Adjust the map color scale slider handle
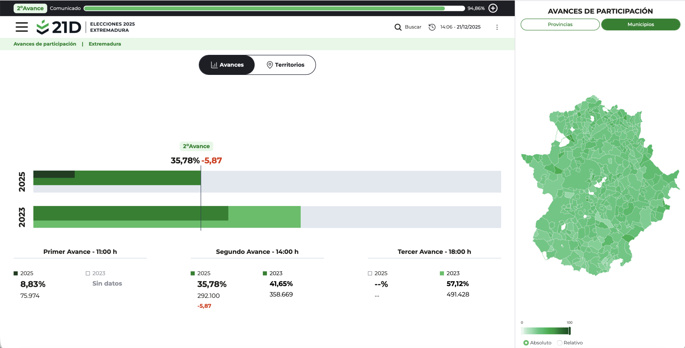Viewport: 685px width, 348px height. 570,331
